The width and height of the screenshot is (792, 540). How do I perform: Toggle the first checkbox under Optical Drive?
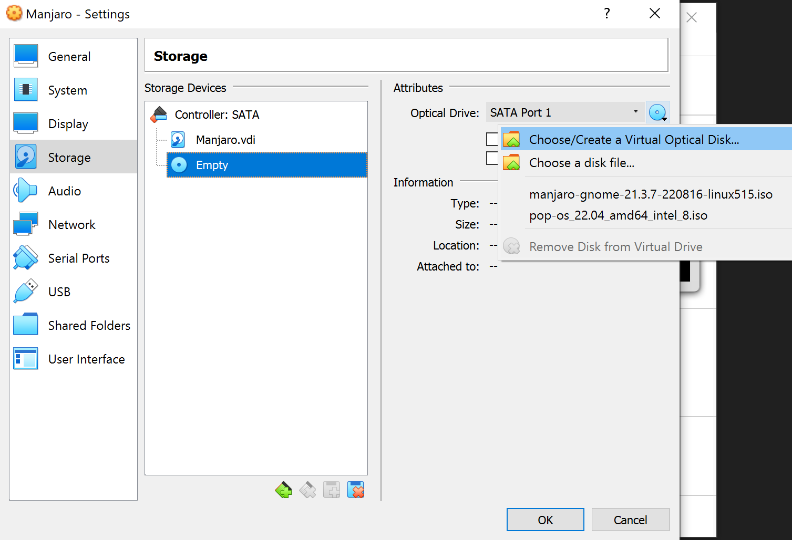[x=492, y=139]
